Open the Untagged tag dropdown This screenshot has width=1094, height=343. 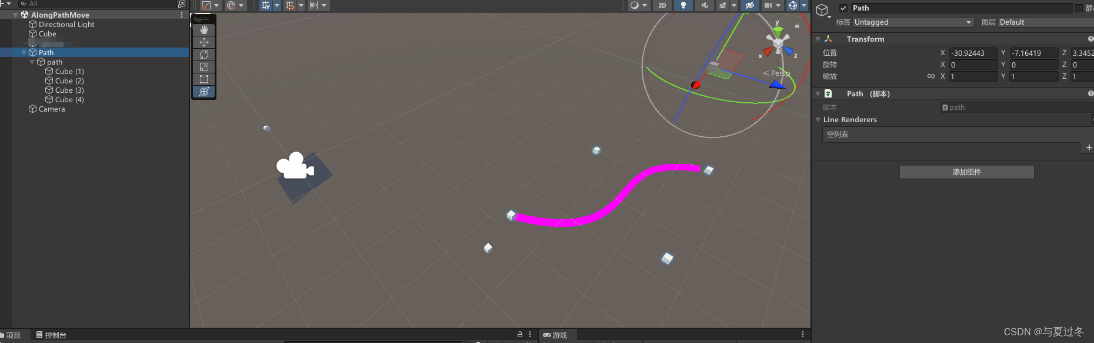913,22
